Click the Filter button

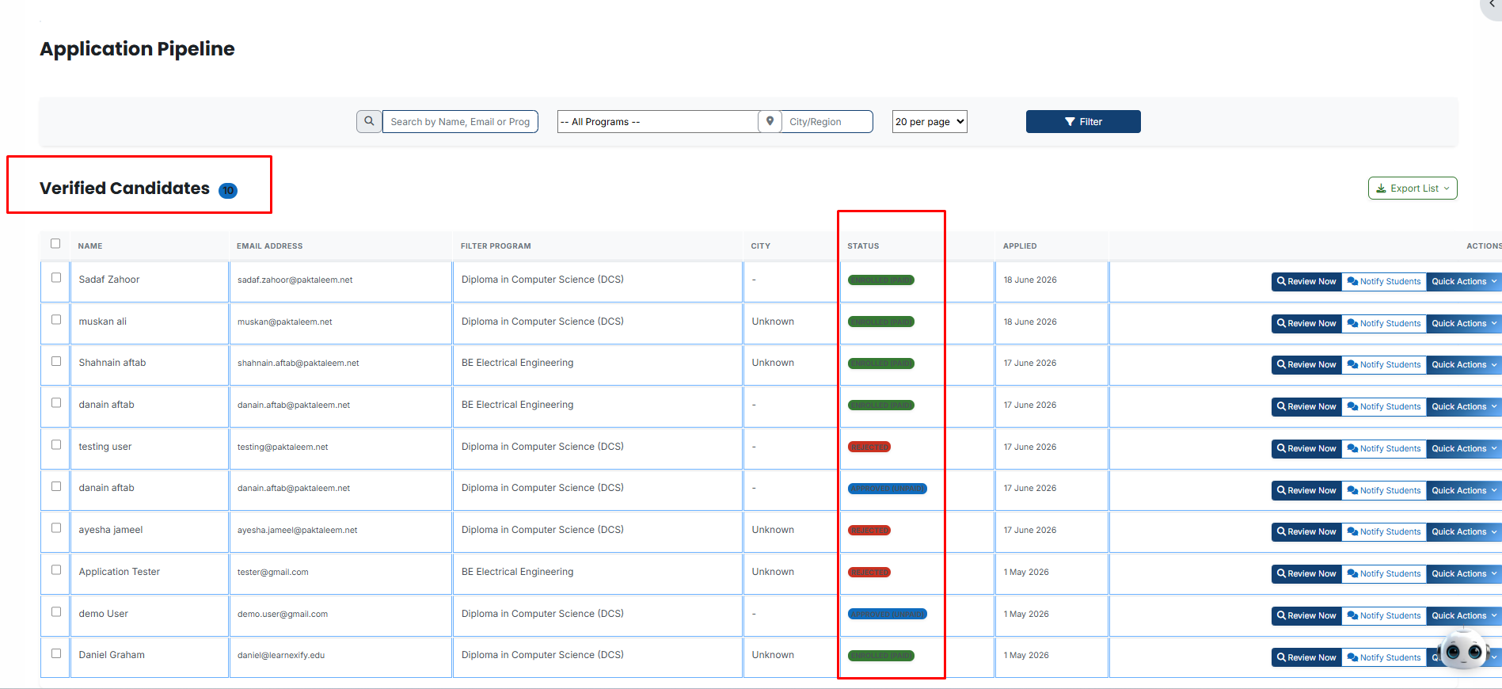coord(1083,121)
